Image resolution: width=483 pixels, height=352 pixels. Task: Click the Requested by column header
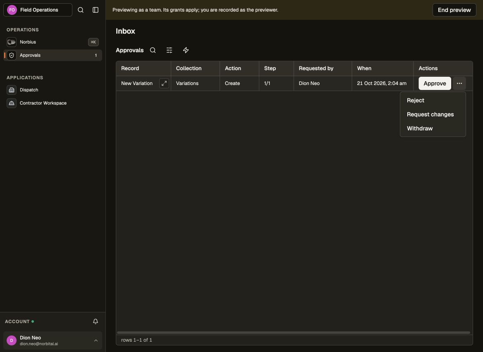click(323, 68)
